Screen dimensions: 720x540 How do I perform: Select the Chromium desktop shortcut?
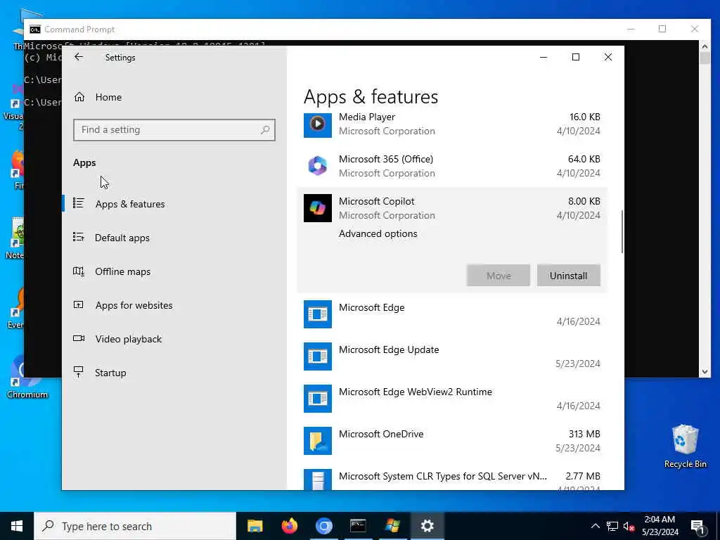tap(27, 377)
